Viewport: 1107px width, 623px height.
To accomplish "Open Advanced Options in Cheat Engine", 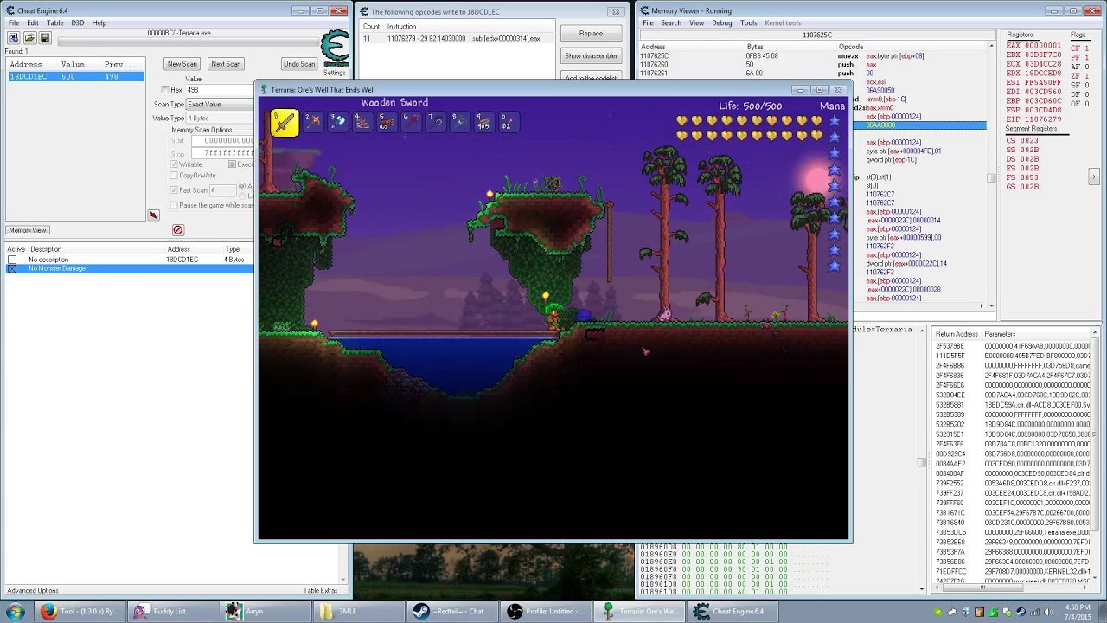I will [33, 591].
